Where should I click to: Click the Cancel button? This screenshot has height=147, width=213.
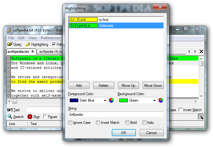[x=151, y=132]
